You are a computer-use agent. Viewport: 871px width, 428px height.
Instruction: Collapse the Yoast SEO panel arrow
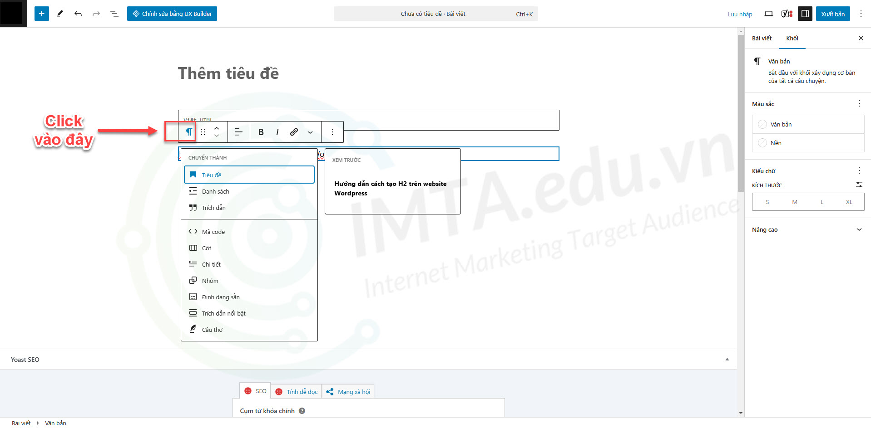pos(727,359)
